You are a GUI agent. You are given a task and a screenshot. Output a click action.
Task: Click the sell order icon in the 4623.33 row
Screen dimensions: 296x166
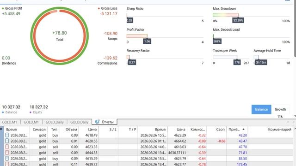tap(7, 147)
